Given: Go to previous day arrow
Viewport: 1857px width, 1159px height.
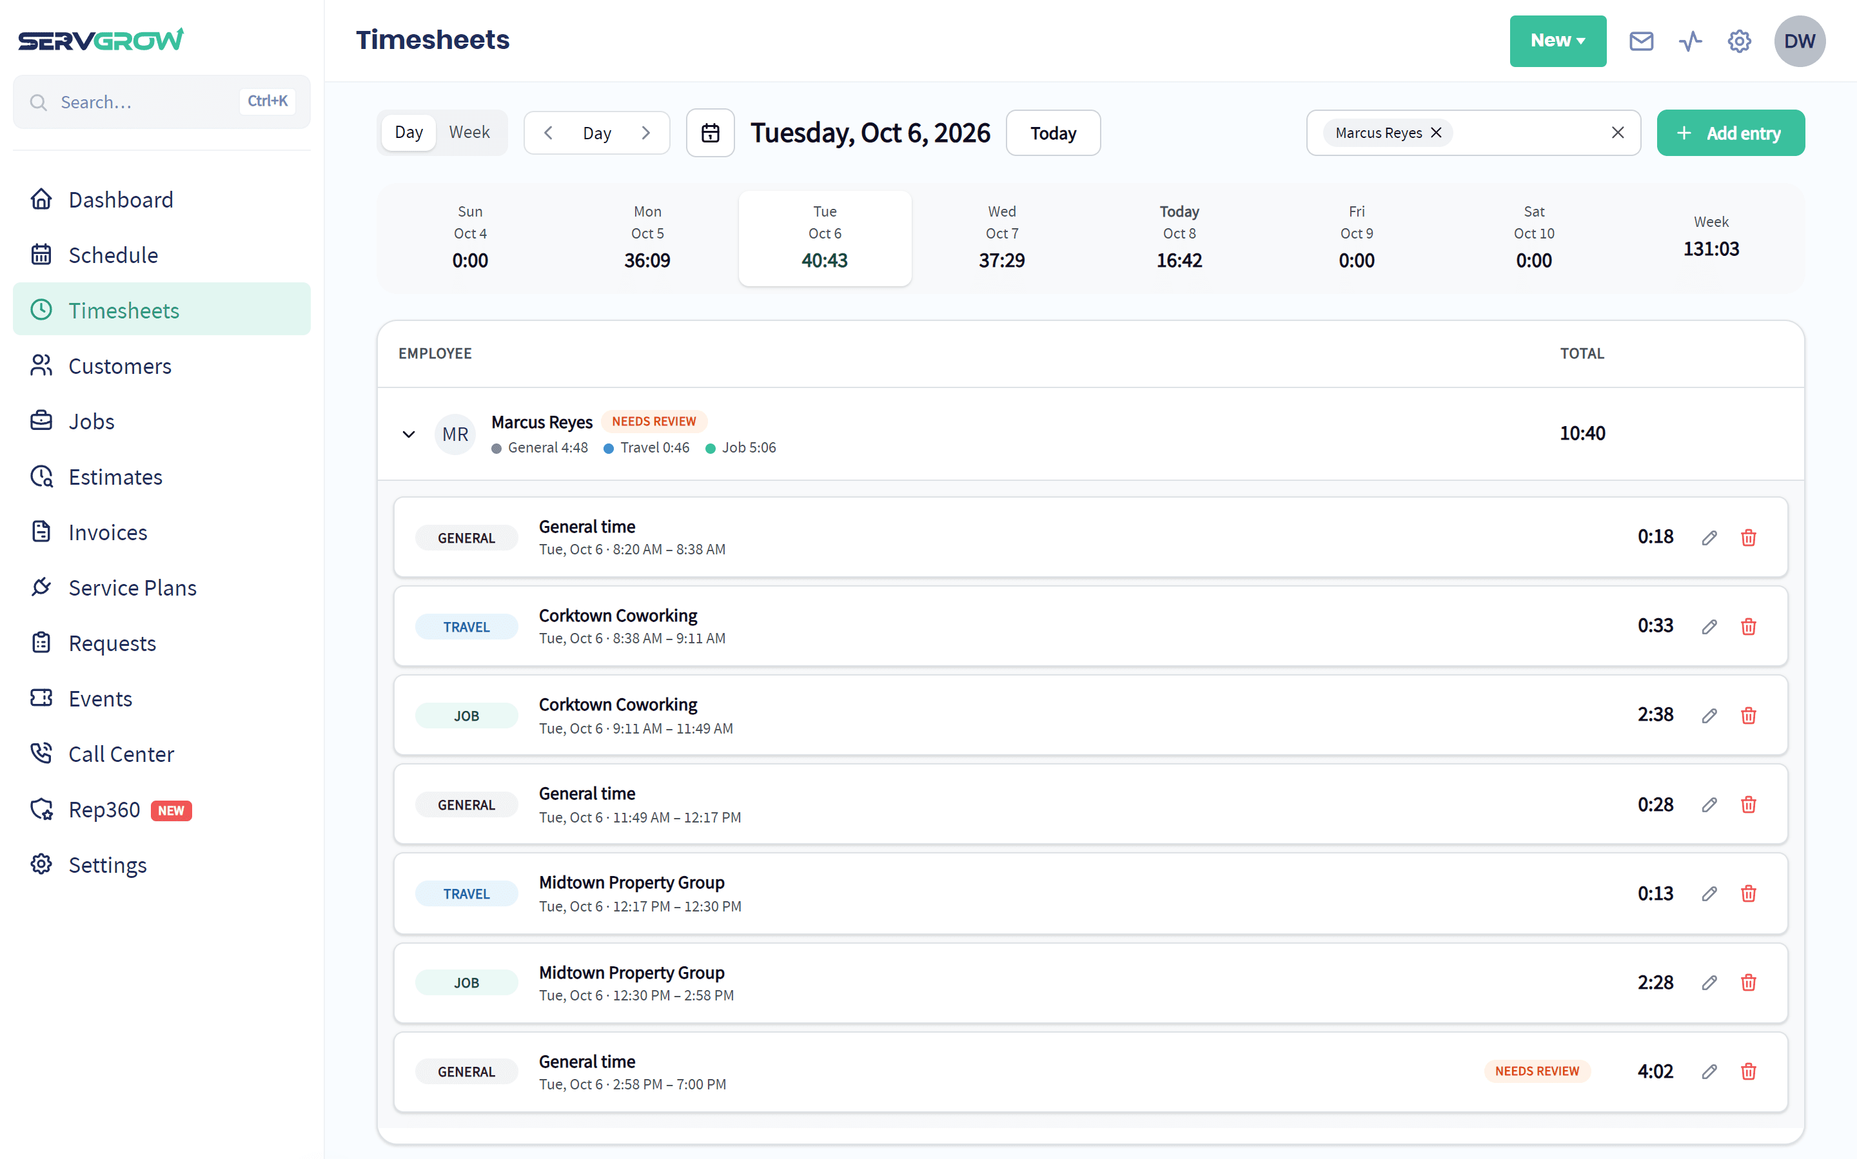Looking at the screenshot, I should coord(548,133).
